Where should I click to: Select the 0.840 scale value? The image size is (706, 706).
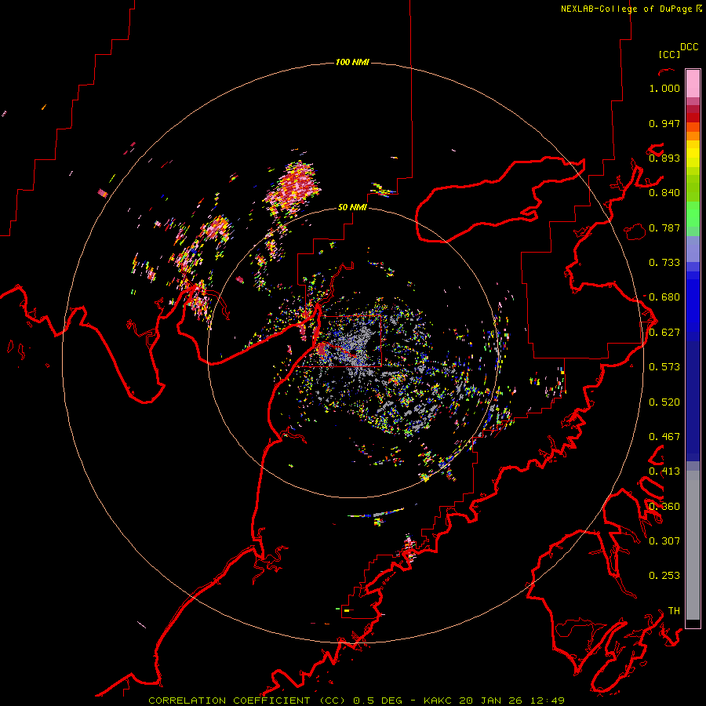(664, 193)
